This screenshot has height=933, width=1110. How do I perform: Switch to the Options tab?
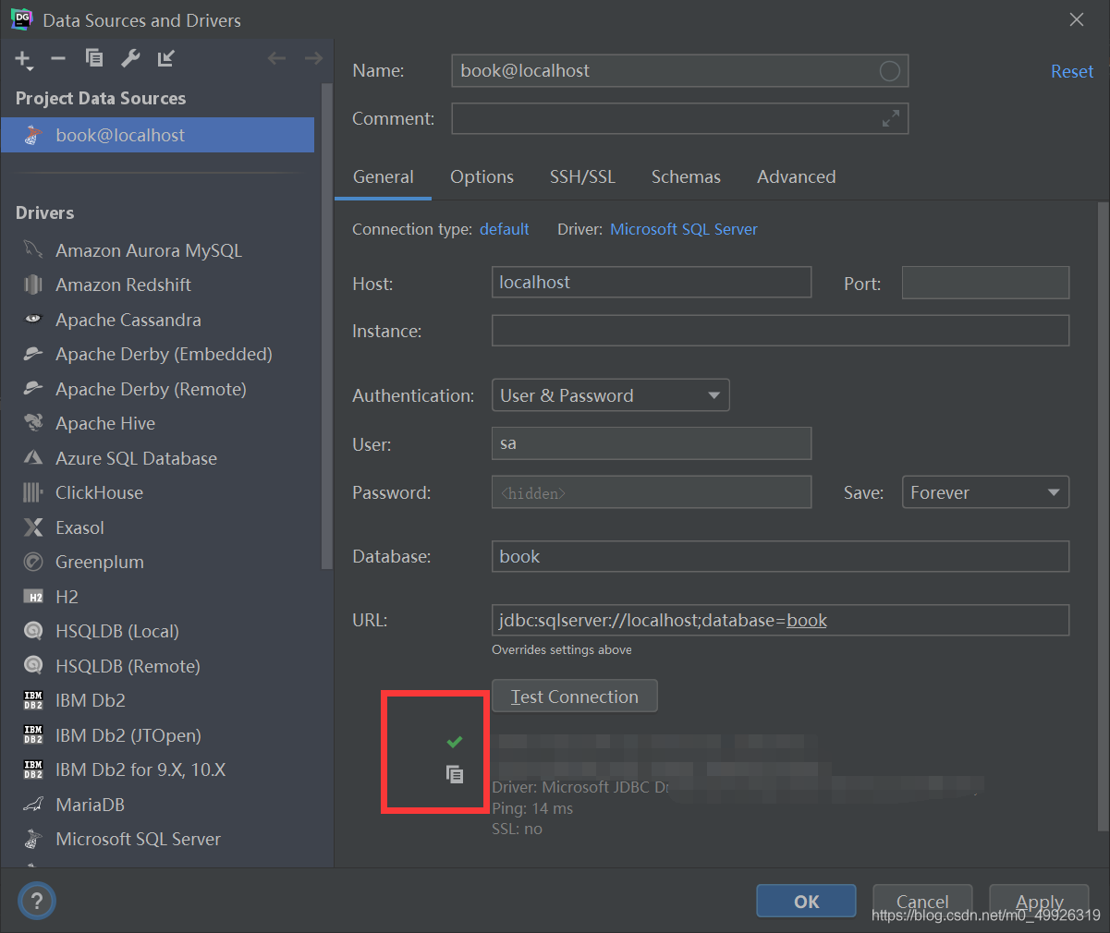[x=482, y=176]
